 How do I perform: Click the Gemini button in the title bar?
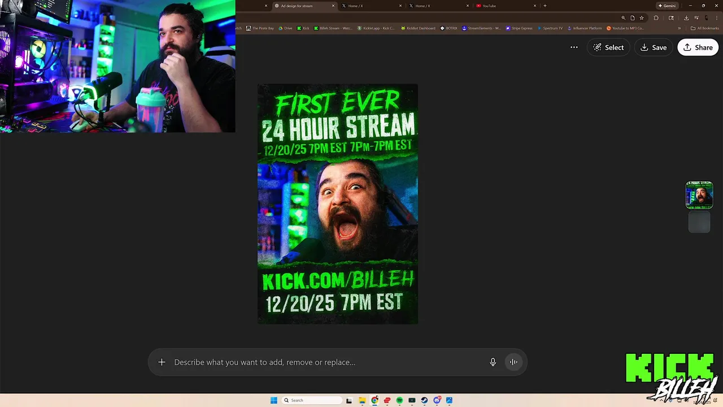667,6
